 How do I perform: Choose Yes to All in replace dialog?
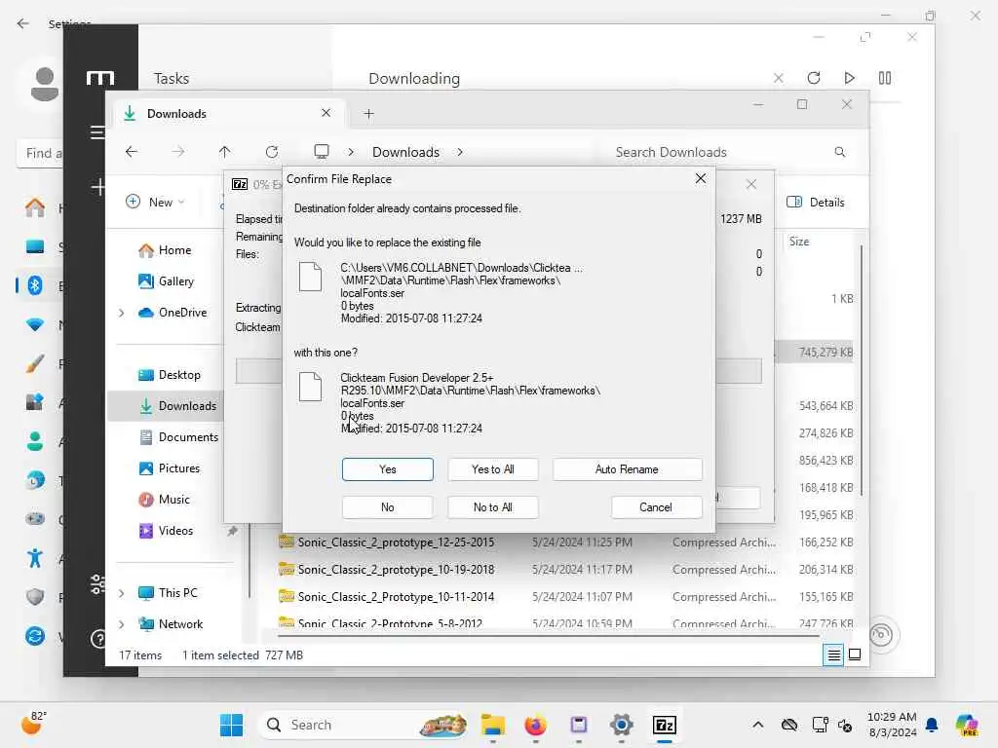pyautogui.click(x=492, y=469)
